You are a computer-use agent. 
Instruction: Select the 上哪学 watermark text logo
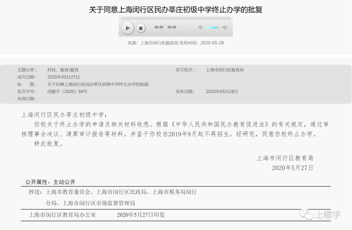pyautogui.click(x=327, y=215)
